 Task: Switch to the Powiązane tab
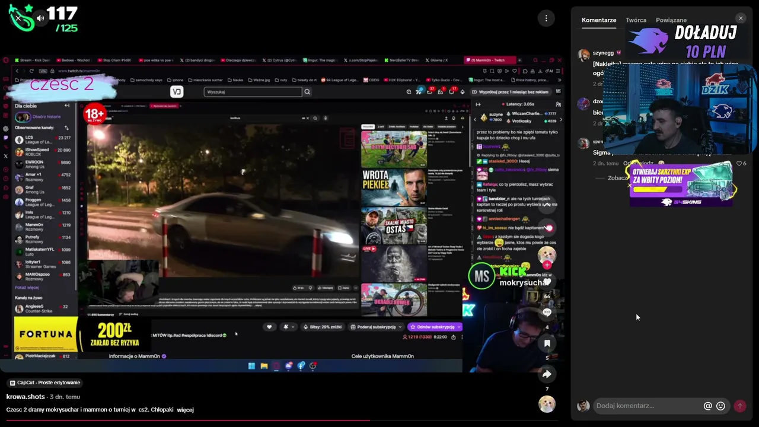[x=671, y=20]
